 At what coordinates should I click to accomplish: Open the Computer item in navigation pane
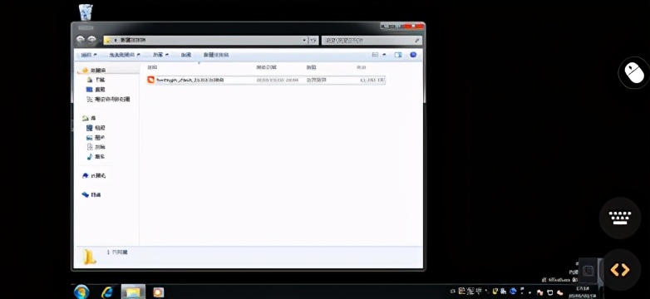click(94, 175)
